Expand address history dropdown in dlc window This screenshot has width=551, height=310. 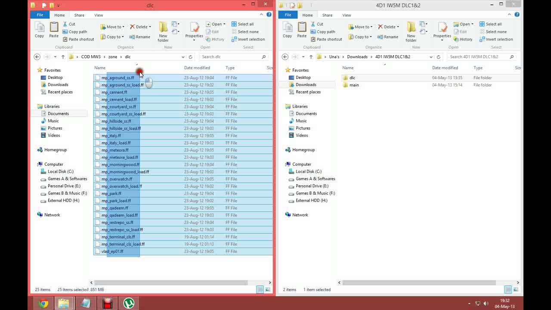point(183,57)
